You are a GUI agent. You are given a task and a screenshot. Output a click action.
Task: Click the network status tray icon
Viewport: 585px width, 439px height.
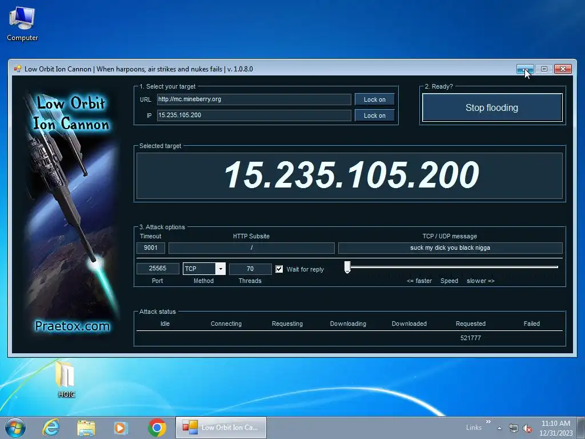(514, 428)
